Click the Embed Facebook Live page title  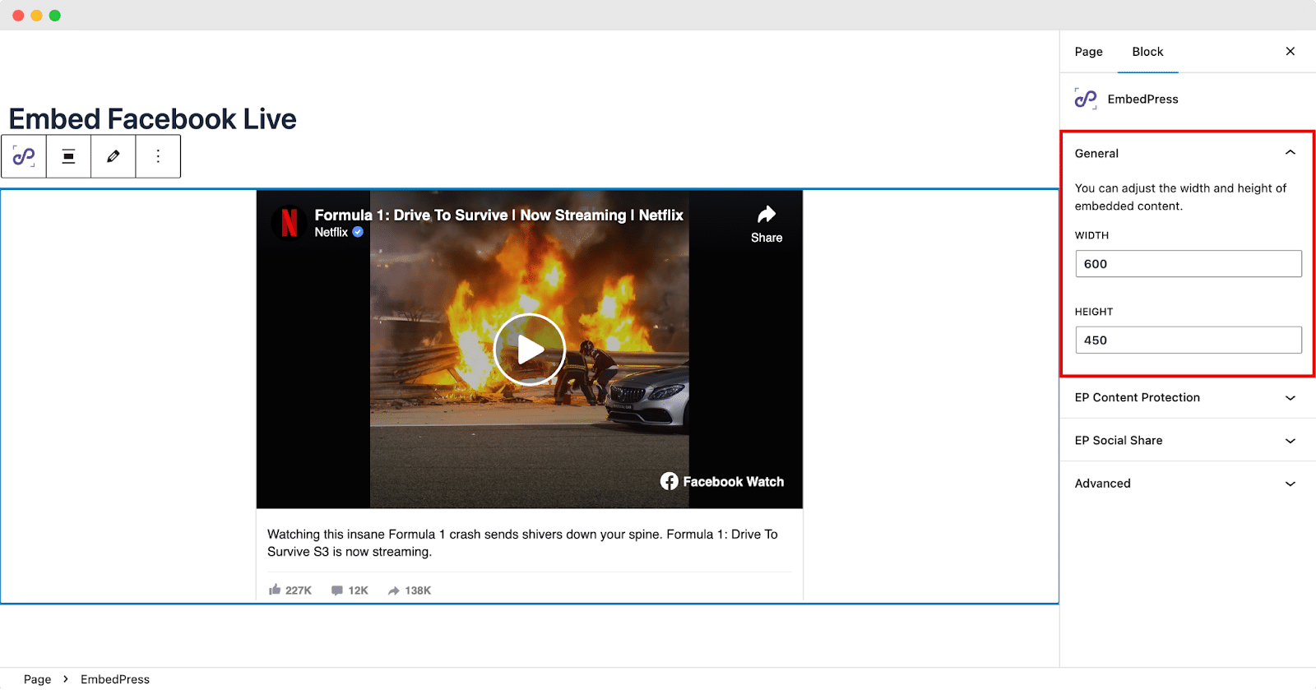click(x=152, y=118)
